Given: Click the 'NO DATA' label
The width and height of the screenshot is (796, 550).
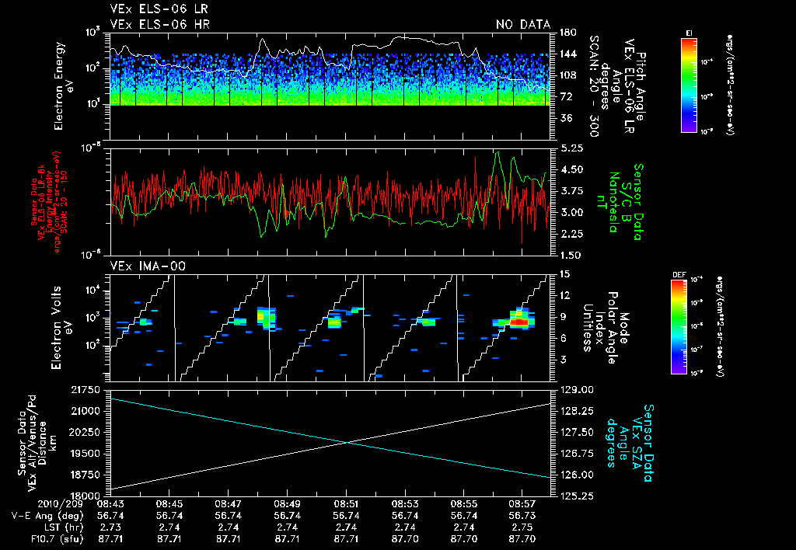Looking at the screenshot, I should tap(523, 24).
